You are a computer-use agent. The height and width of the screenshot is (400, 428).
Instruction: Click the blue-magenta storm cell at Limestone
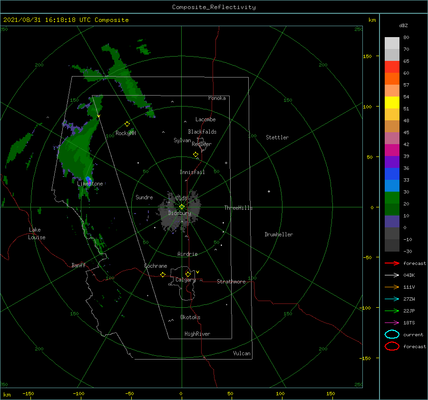coord(88,180)
